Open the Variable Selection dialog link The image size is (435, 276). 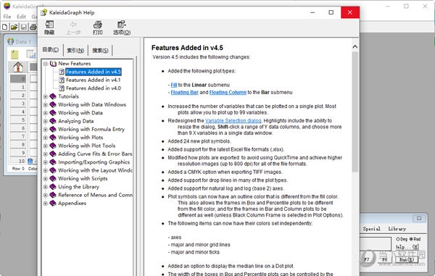click(233, 120)
